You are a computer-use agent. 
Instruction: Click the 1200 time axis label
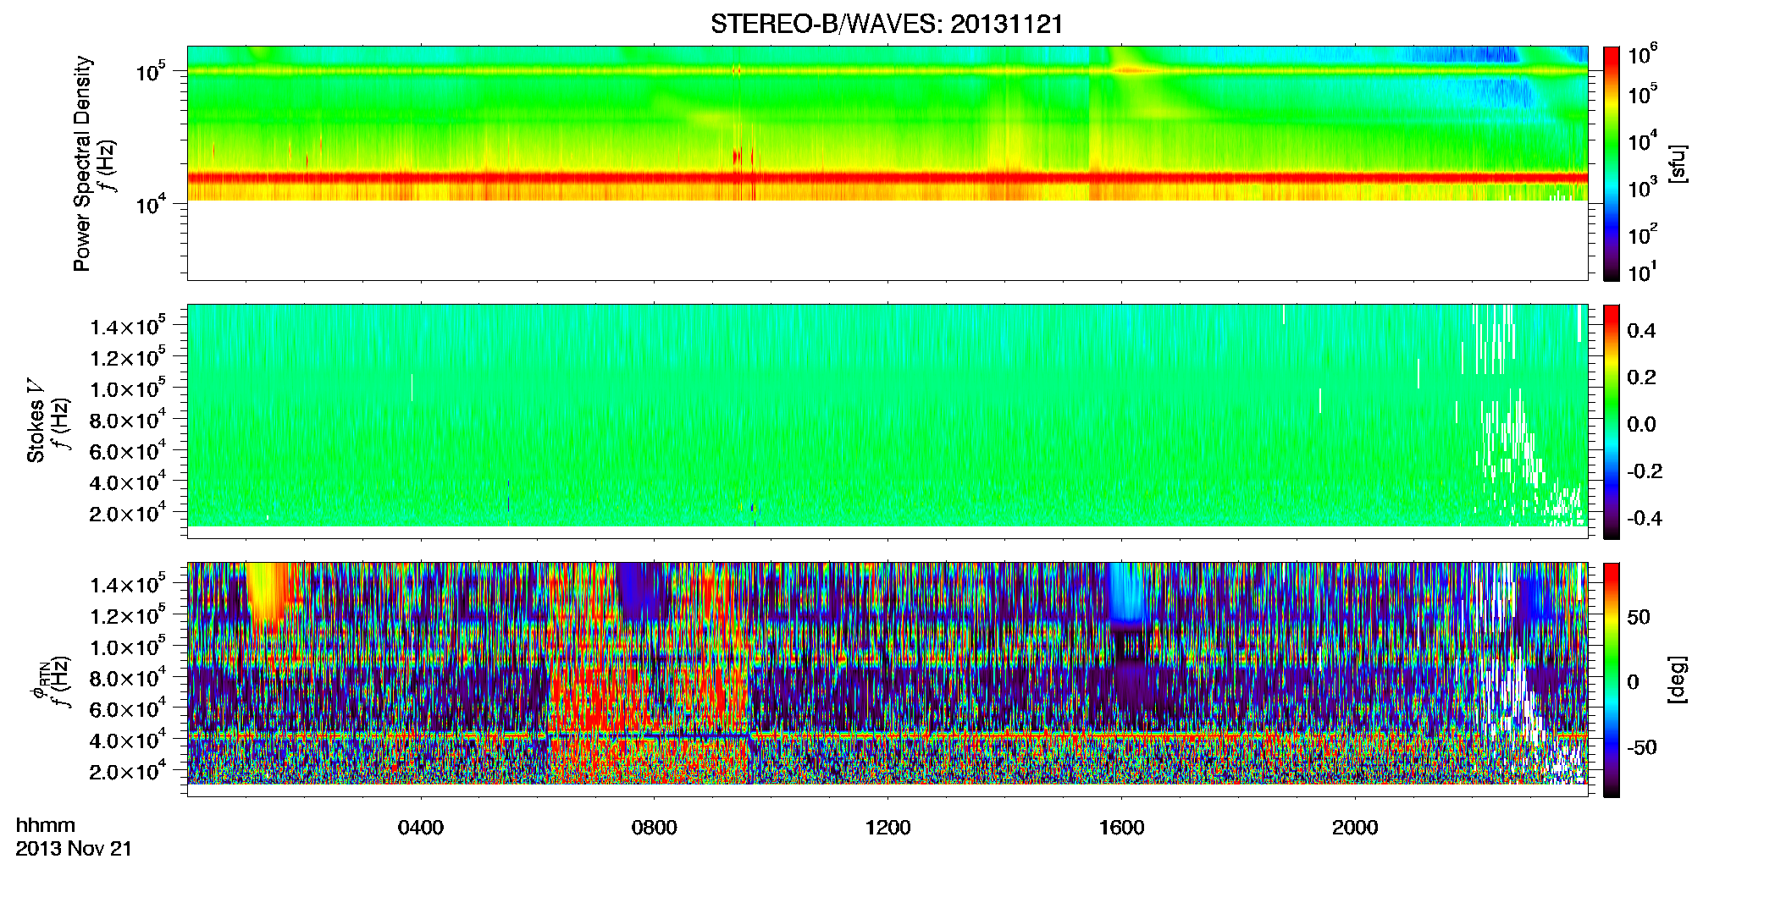(x=887, y=828)
